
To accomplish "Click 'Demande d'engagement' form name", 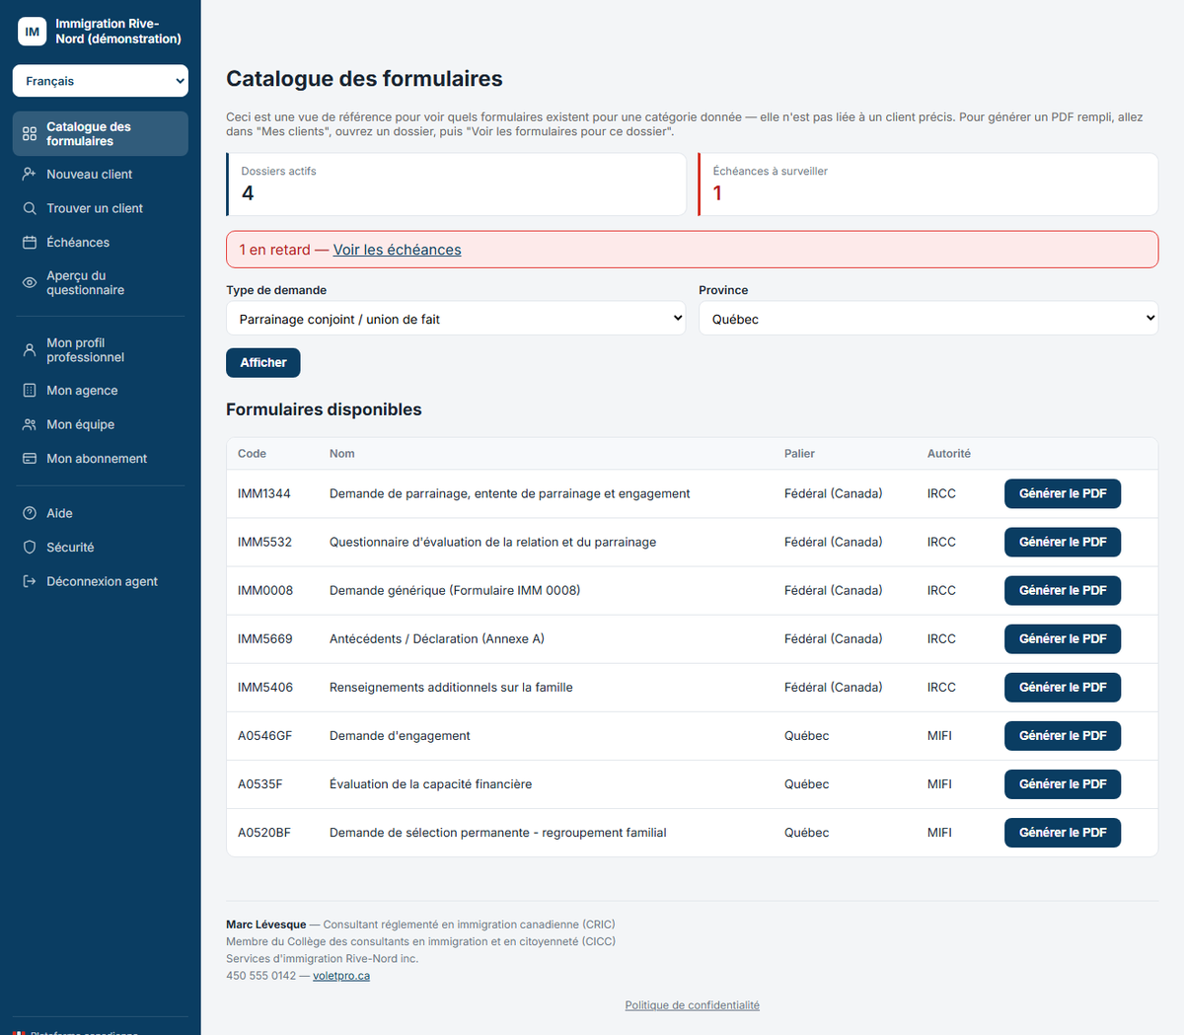I will pos(400,736).
